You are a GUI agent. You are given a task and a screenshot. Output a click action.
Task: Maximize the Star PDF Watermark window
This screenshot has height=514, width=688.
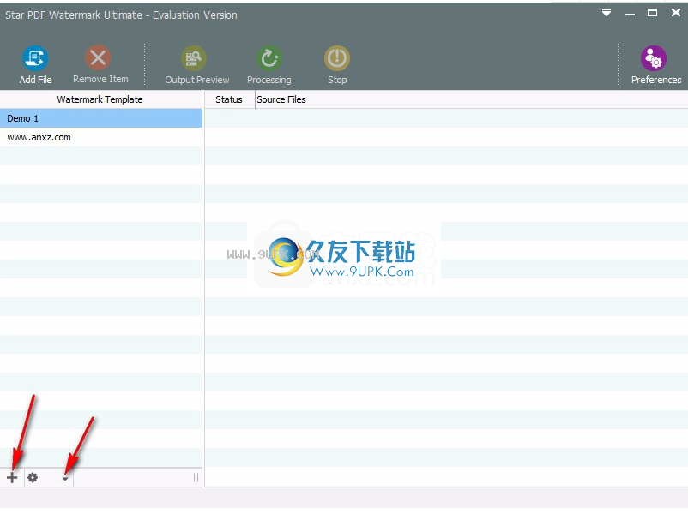click(653, 13)
